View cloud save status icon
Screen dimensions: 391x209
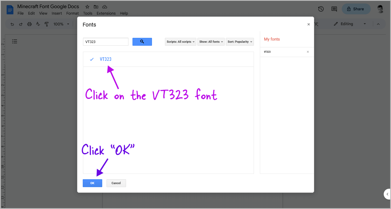coord(105,7)
